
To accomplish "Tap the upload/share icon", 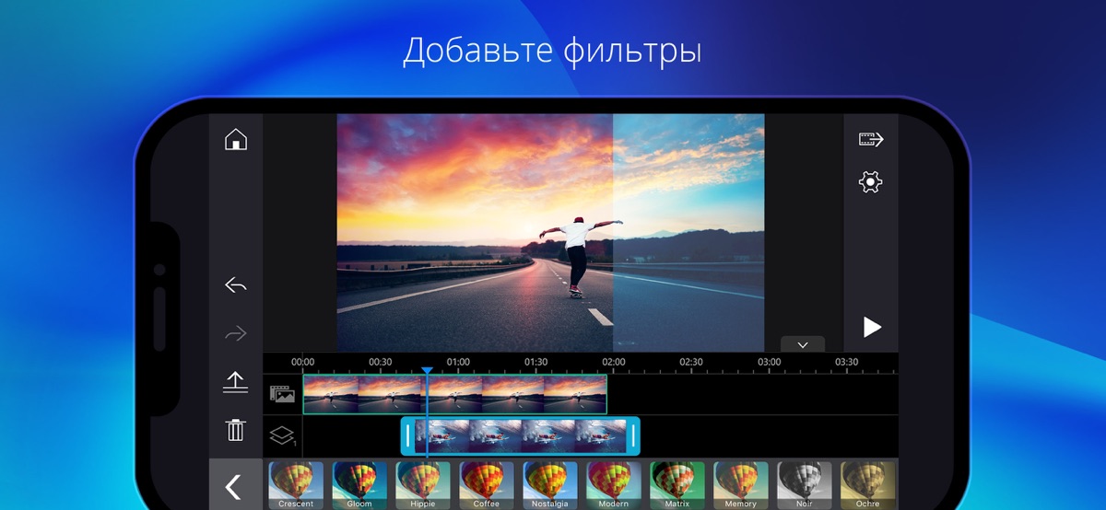I will click(x=236, y=382).
